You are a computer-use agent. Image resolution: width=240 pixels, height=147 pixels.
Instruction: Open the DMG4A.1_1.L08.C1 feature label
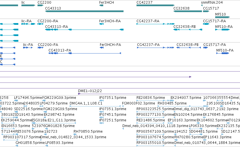tap(86, 103)
